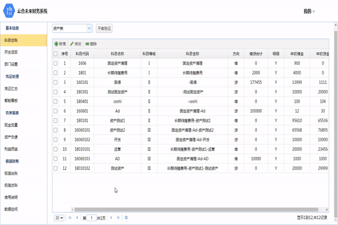Open the 资产类 category dropdown
338x225 pixels.
coord(72,29)
